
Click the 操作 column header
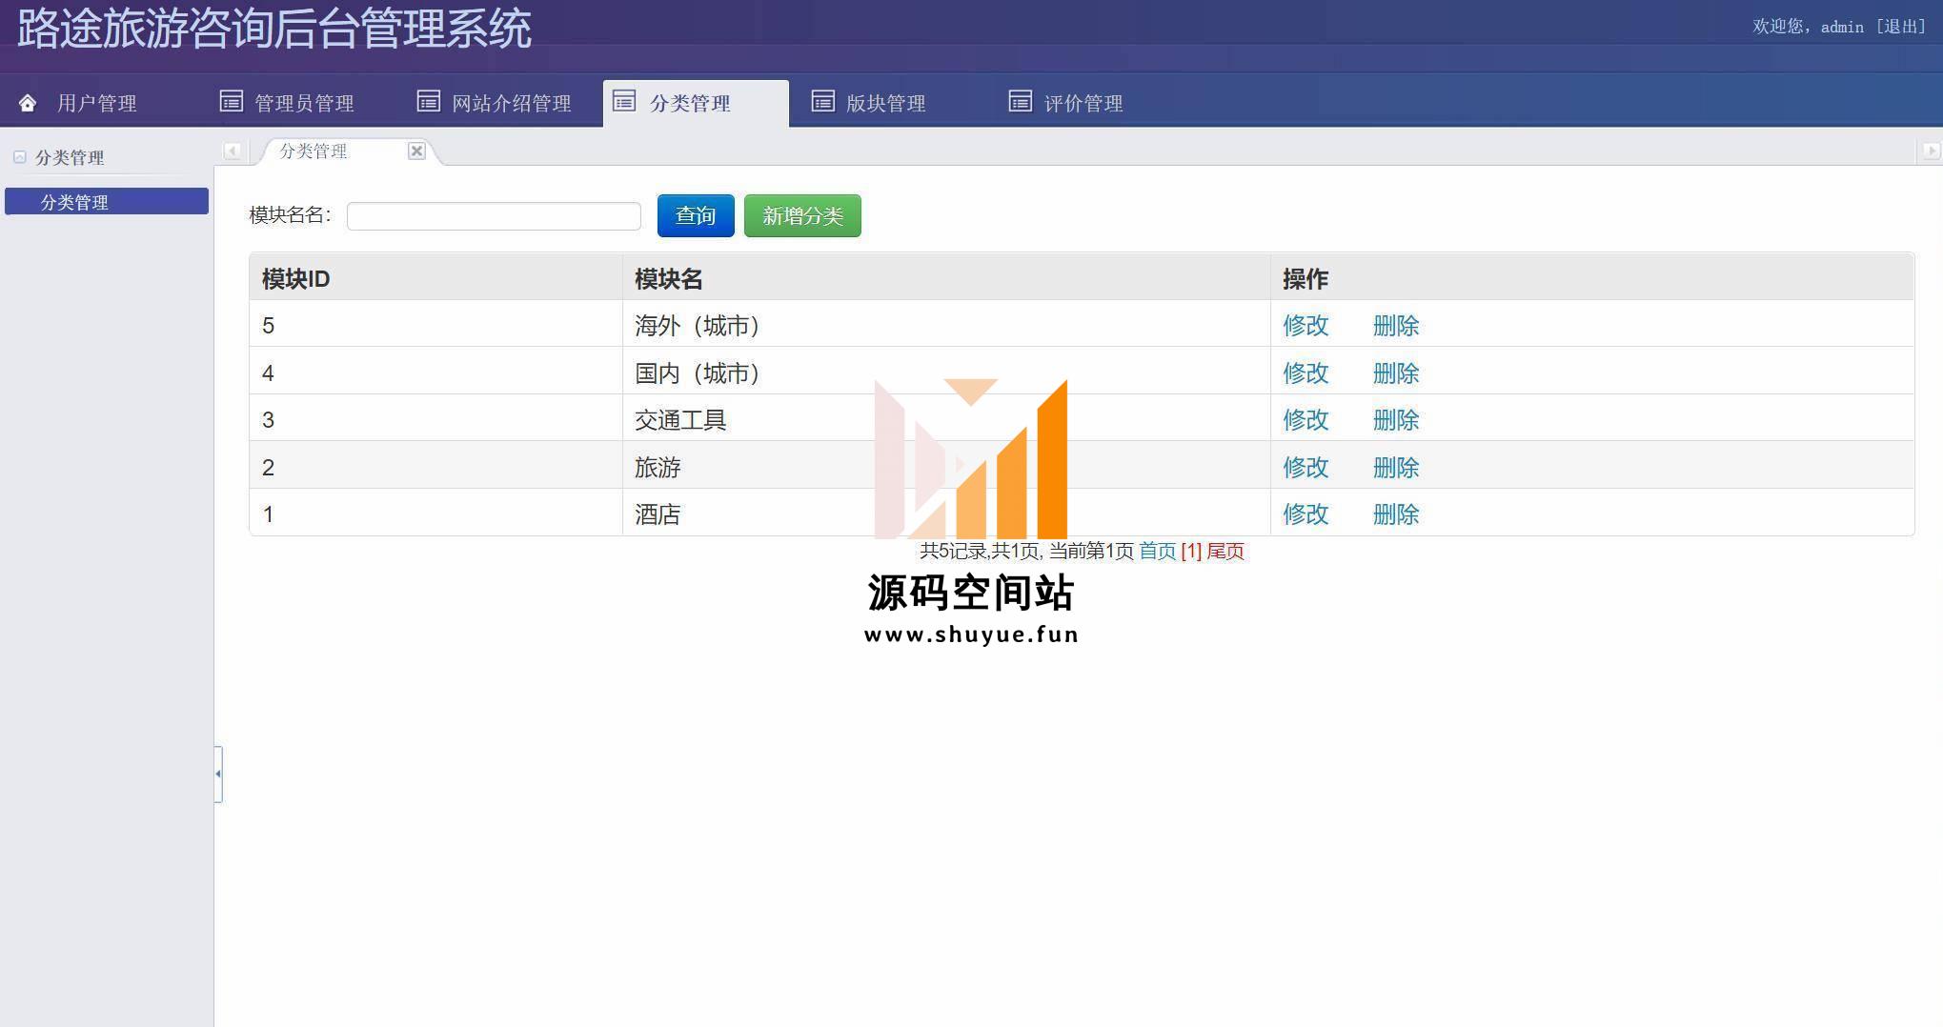point(1592,278)
